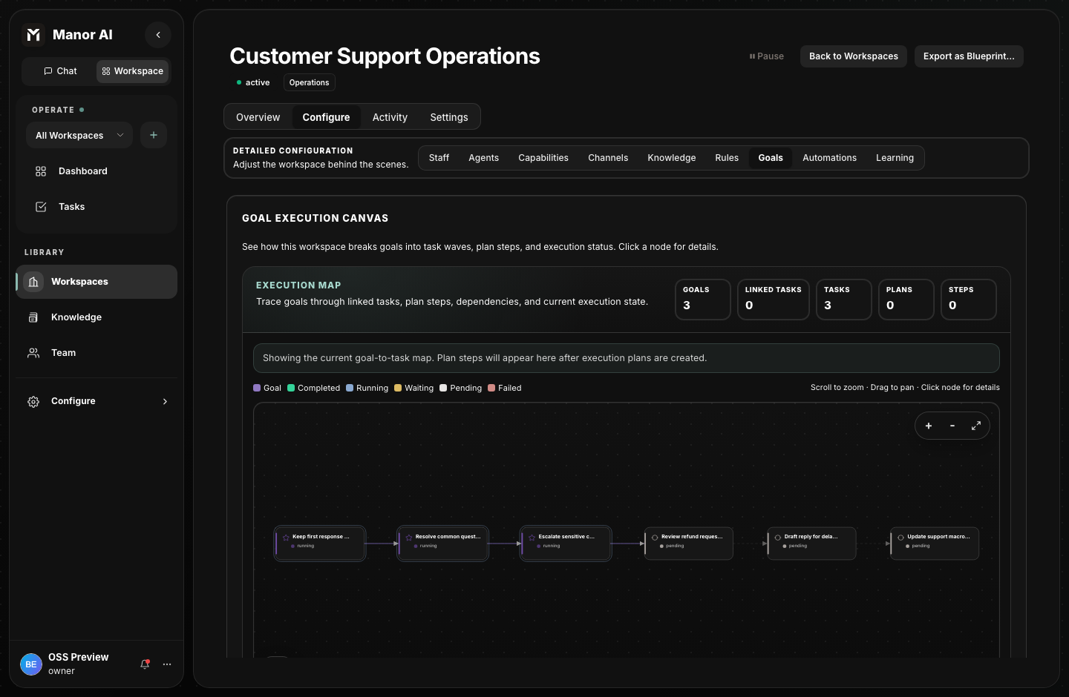The width and height of the screenshot is (1069, 697).
Task: Select the Goals configuration tab
Action: (x=771, y=158)
